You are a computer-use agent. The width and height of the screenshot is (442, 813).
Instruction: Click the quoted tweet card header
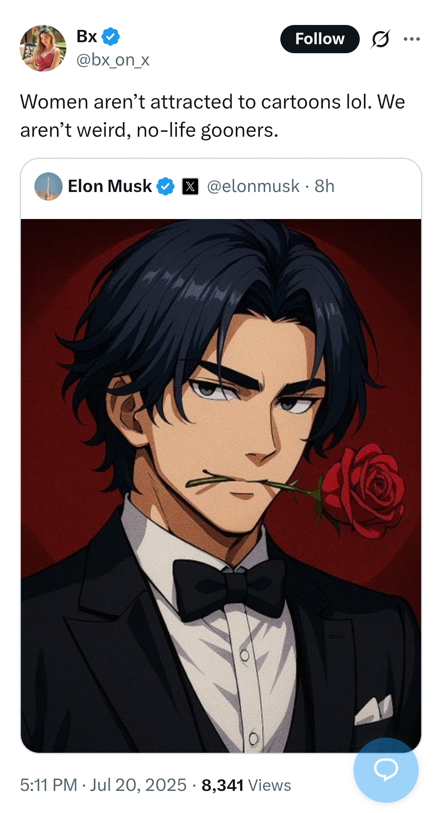coord(221,187)
